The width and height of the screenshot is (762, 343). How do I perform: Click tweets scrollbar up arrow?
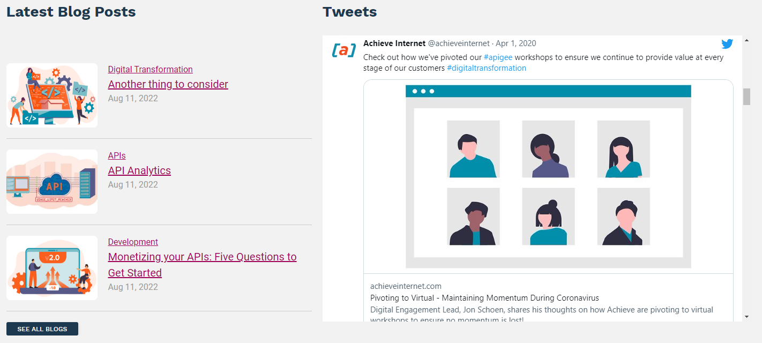point(746,41)
